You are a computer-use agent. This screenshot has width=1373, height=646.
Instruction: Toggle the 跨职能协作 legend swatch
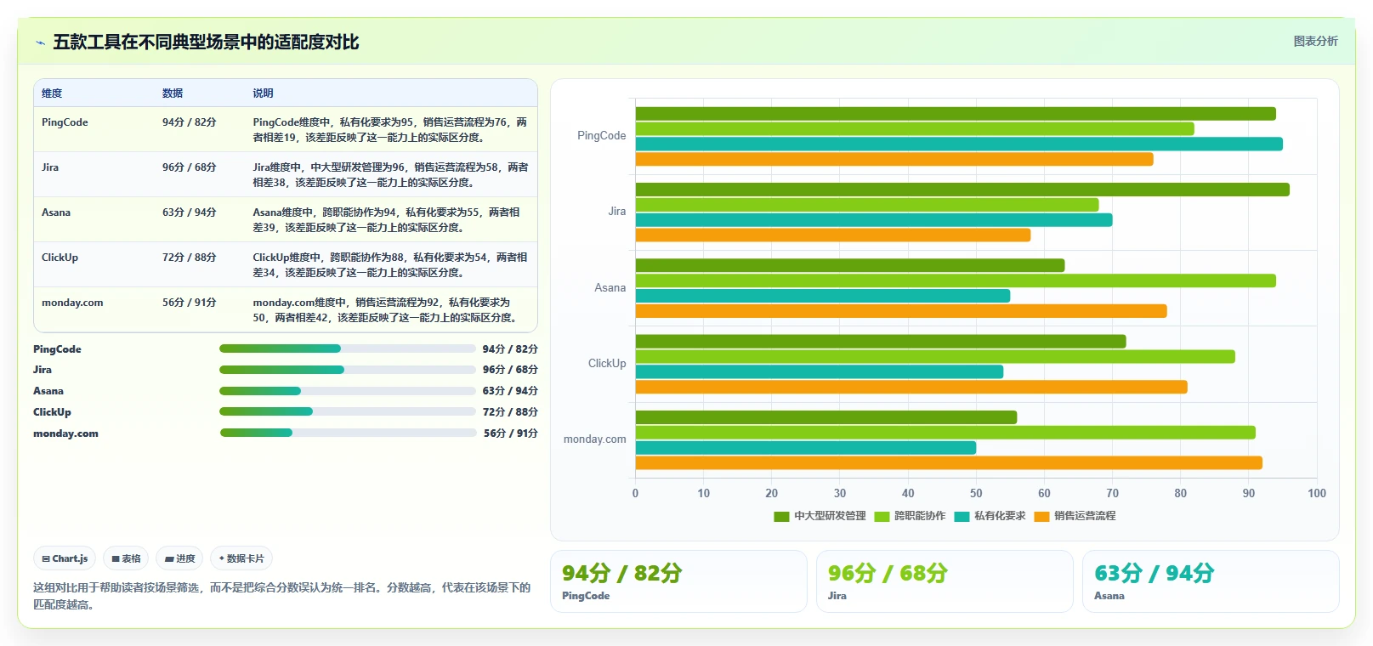pos(882,516)
